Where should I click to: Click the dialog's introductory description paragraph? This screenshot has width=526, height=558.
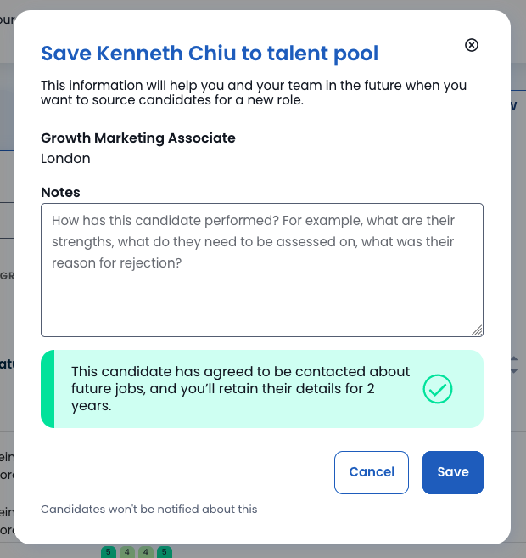(254, 93)
